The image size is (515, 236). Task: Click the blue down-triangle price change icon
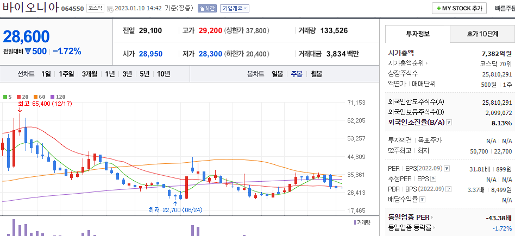point(27,51)
